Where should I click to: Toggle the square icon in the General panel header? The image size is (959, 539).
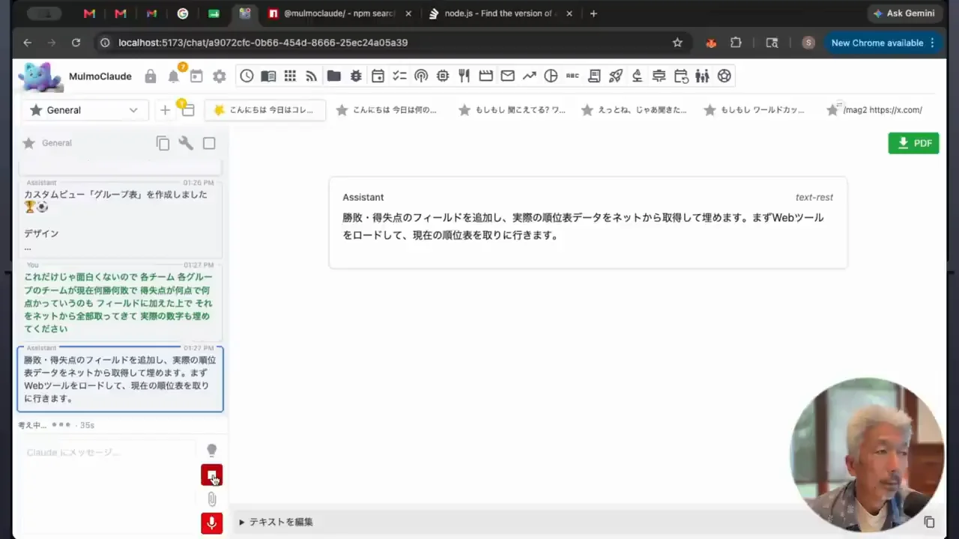pos(209,143)
